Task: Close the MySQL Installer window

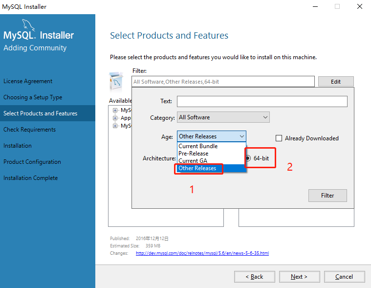Action: pyautogui.click(x=360, y=7)
